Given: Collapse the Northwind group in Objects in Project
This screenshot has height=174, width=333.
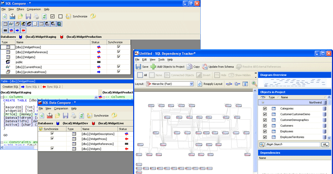Looking at the screenshot, I should point(263,102).
